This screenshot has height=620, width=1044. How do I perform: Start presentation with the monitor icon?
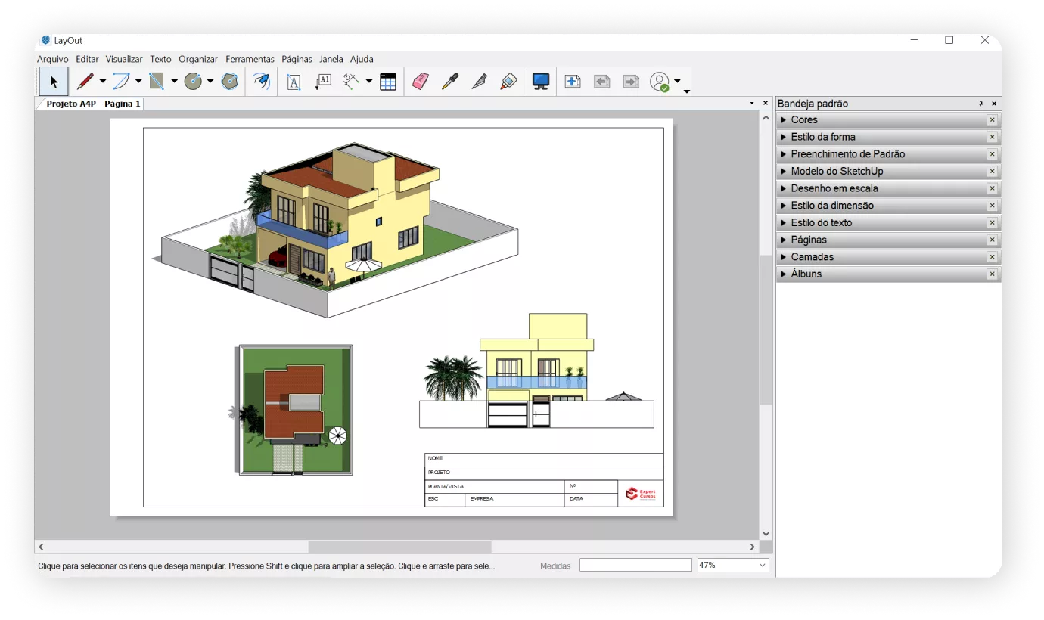[540, 82]
